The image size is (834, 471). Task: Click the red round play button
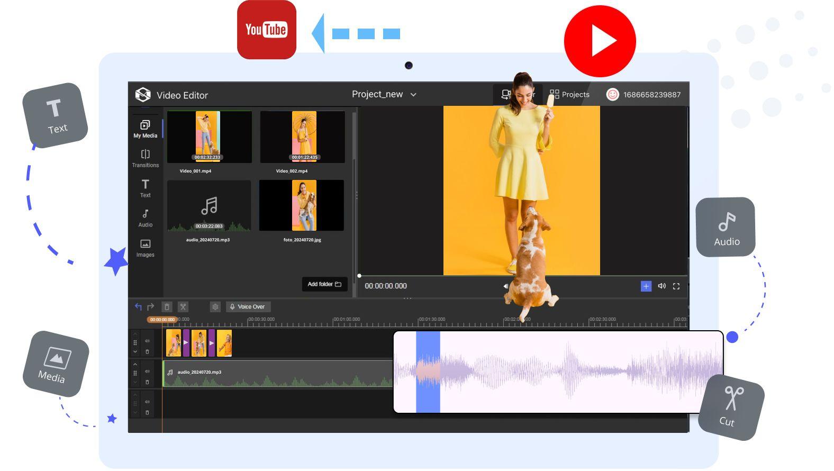(600, 41)
